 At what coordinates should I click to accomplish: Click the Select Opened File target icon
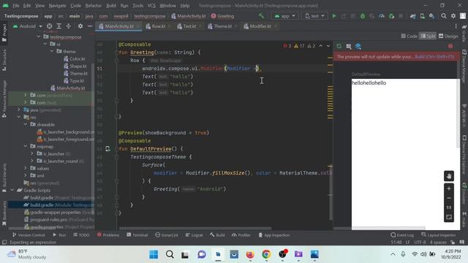point(50,26)
